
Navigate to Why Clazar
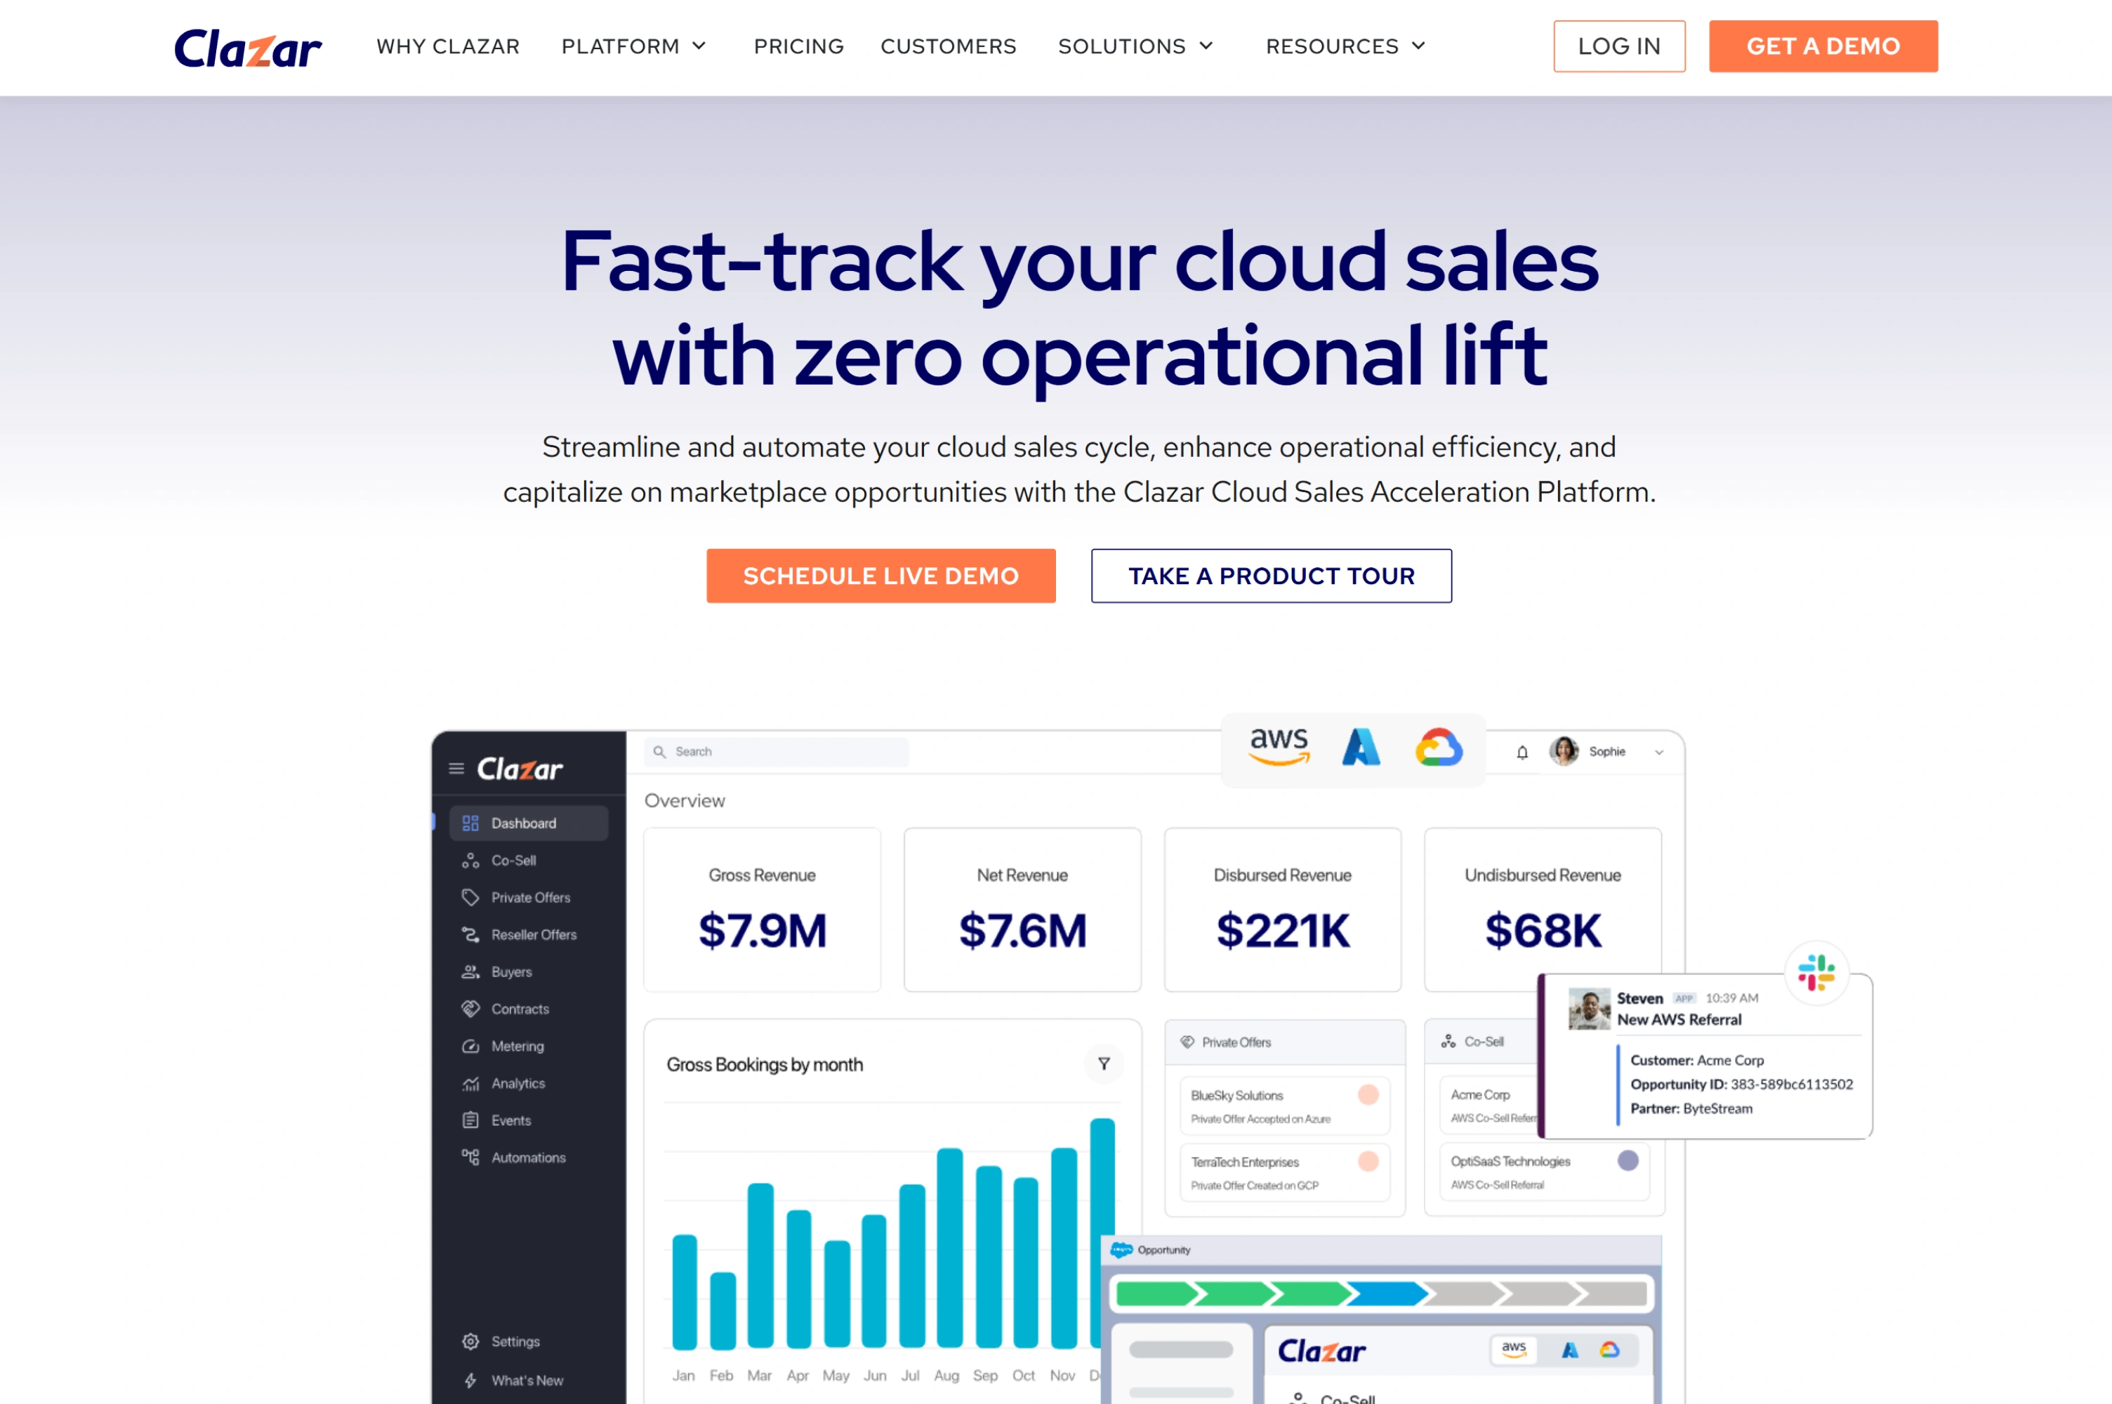(x=448, y=46)
